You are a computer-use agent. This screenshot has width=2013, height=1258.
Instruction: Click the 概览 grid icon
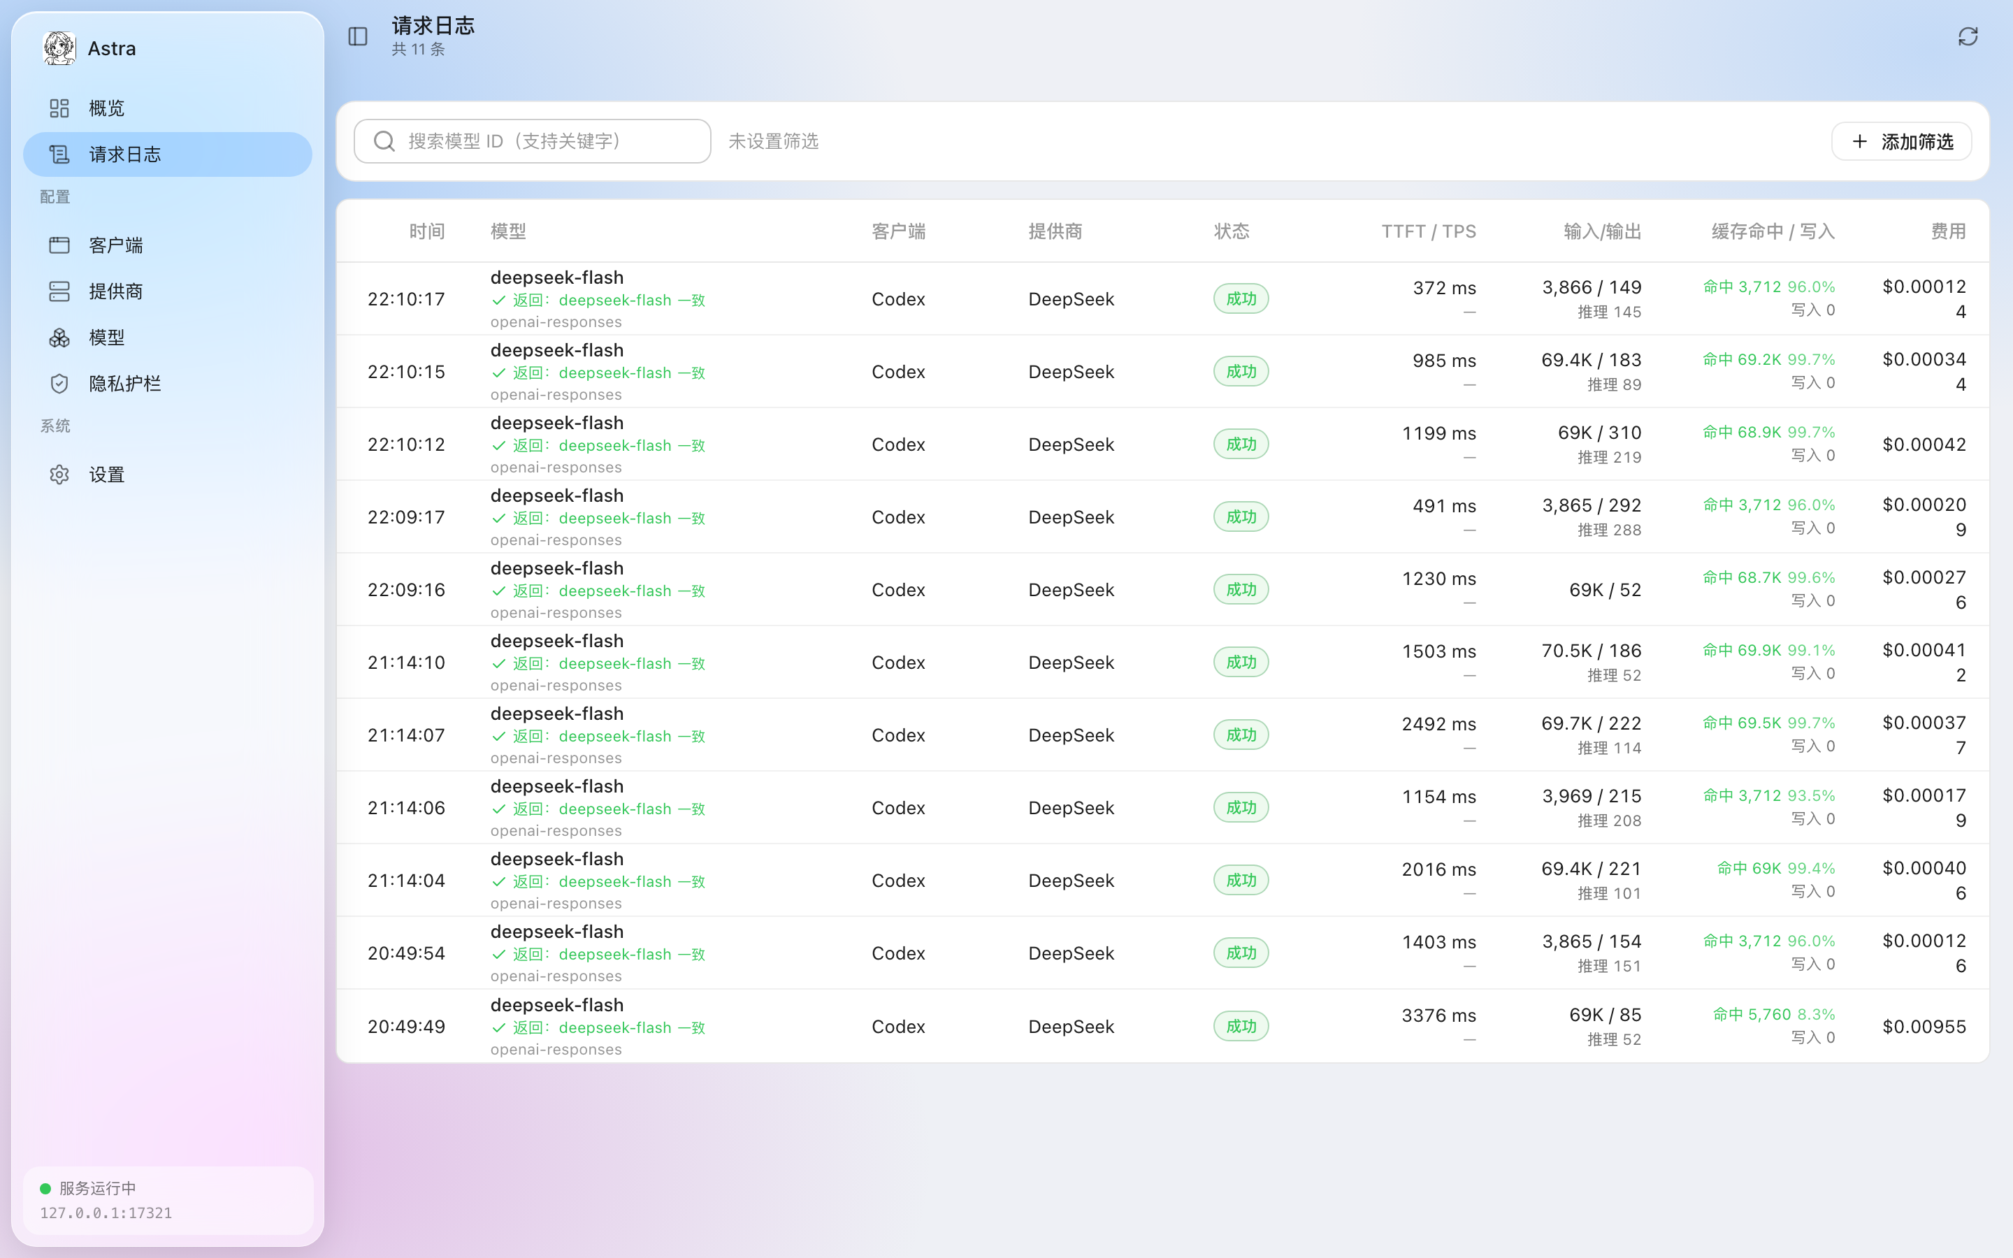[x=59, y=108]
